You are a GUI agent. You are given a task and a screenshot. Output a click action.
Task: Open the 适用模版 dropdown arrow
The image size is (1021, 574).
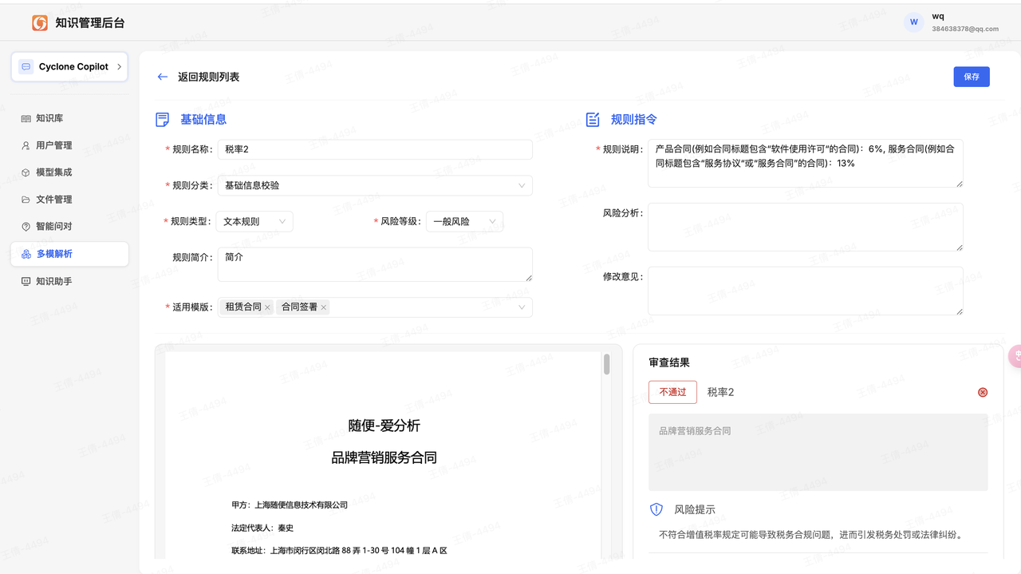point(522,307)
